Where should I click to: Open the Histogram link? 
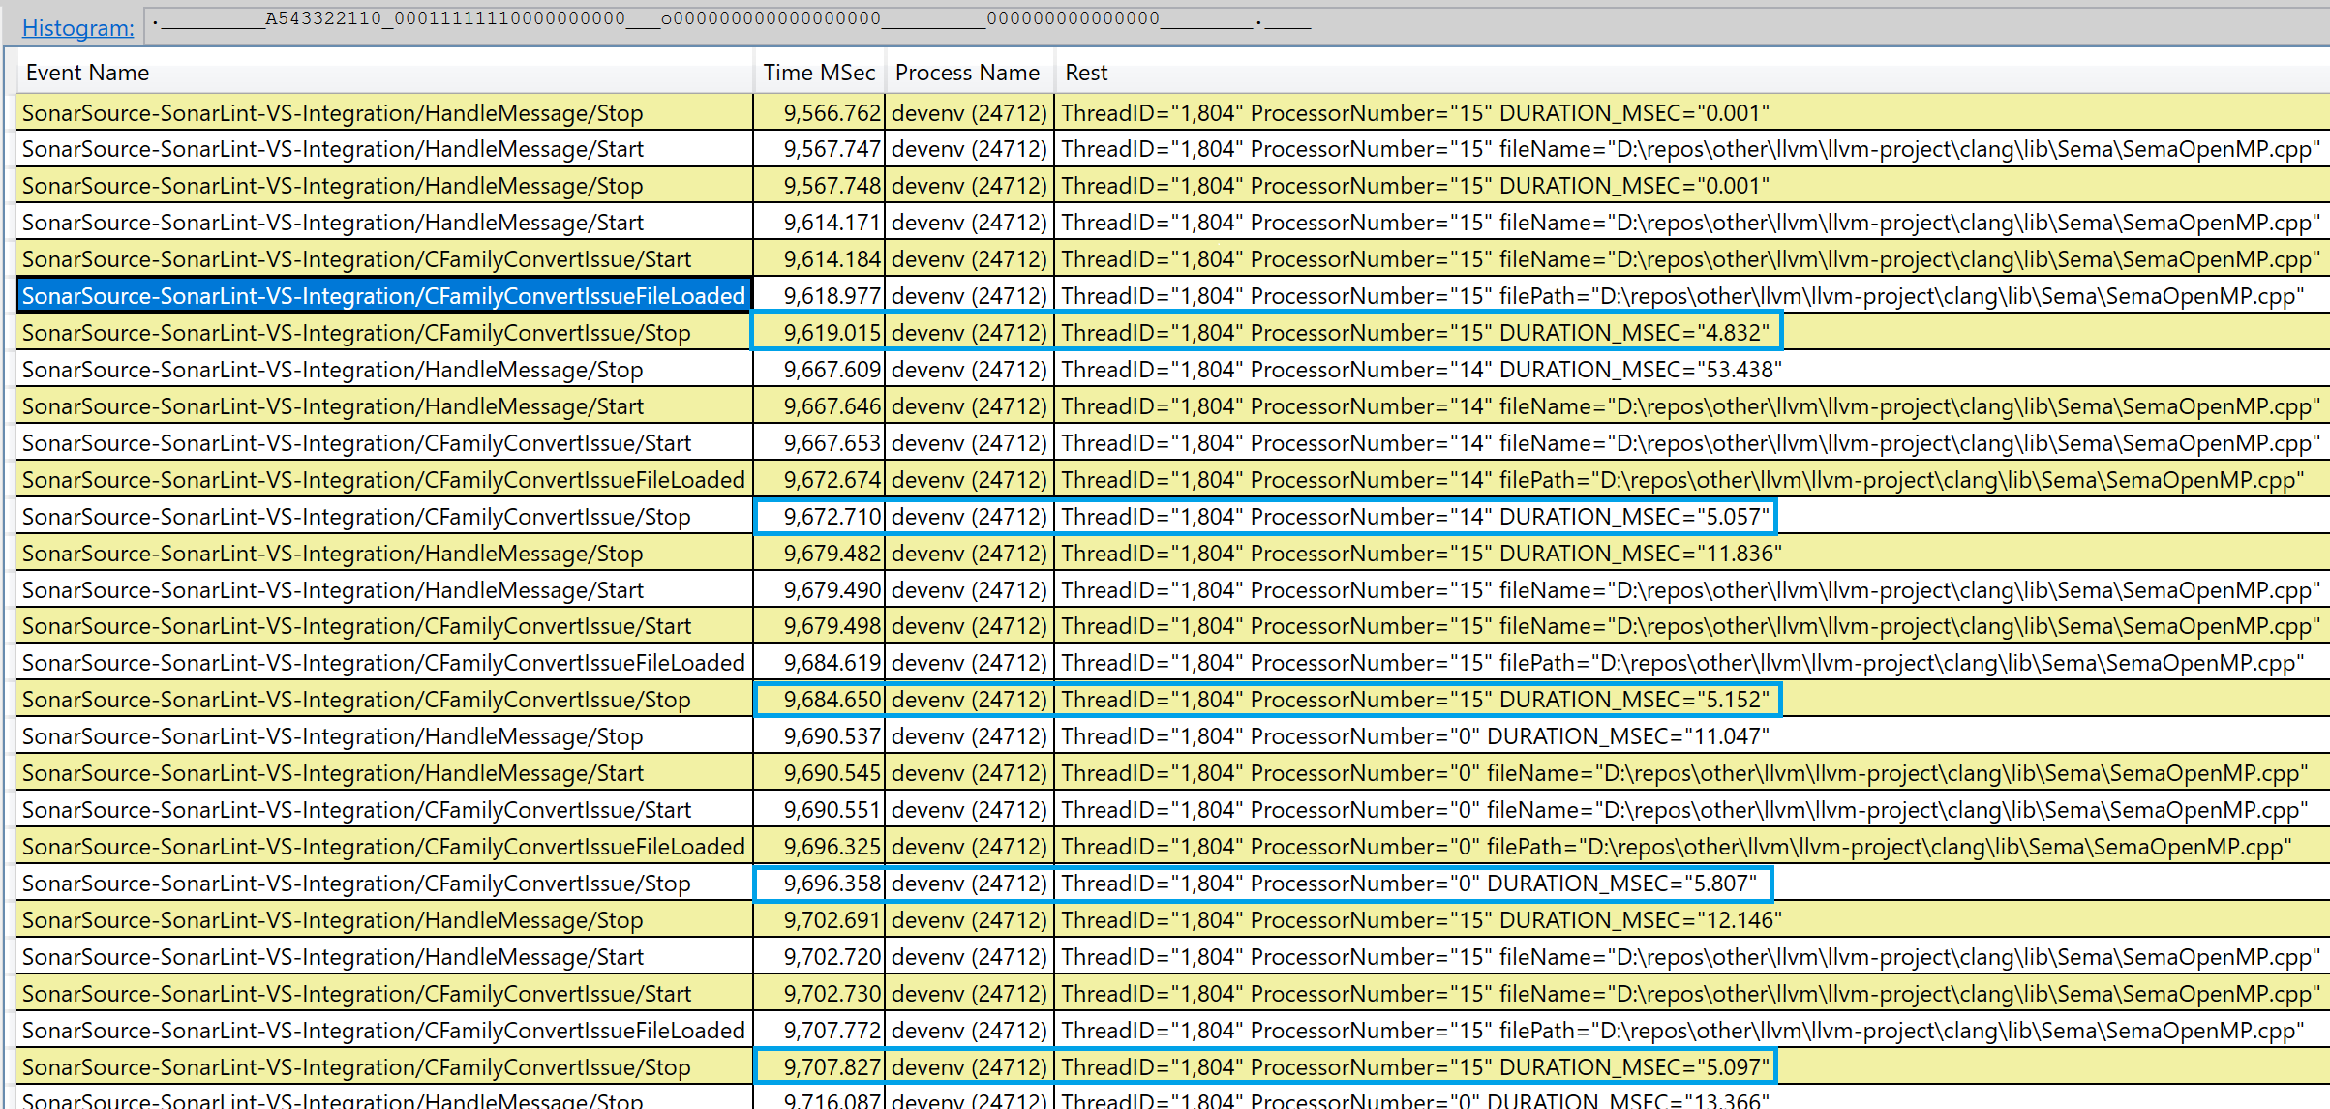coord(76,28)
